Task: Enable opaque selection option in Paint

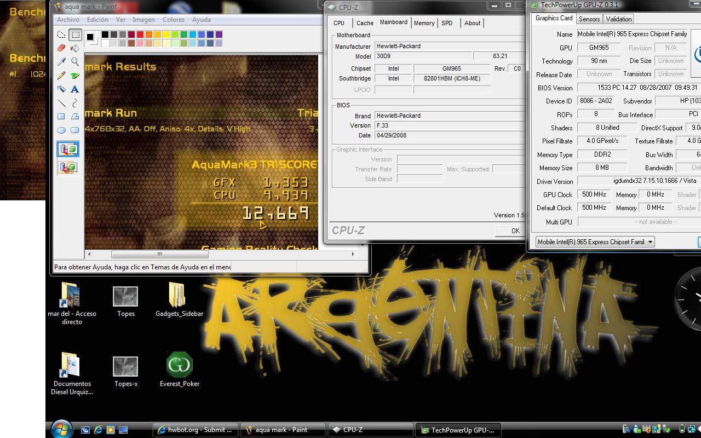Action: [68, 149]
